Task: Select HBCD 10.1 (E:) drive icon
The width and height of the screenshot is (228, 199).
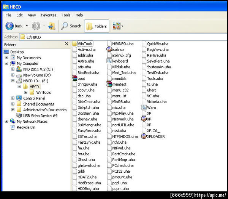Action: tap(19, 81)
